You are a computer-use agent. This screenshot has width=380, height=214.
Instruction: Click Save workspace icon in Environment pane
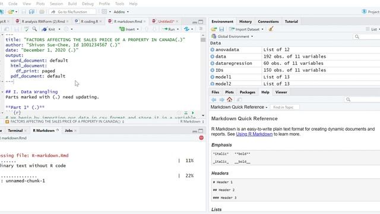point(221,29)
